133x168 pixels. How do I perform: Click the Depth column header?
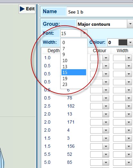coord(53,51)
